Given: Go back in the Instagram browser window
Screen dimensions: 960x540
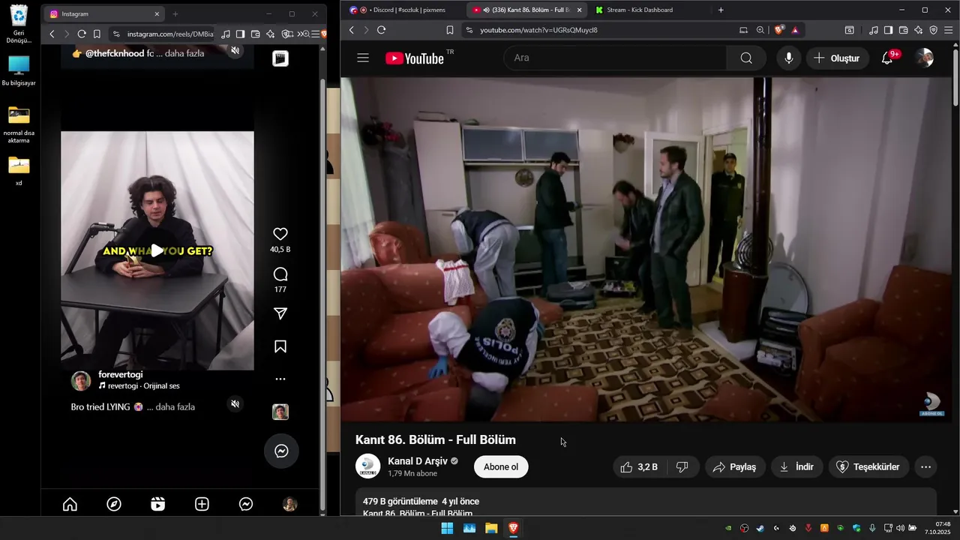Looking at the screenshot, I should [52, 34].
